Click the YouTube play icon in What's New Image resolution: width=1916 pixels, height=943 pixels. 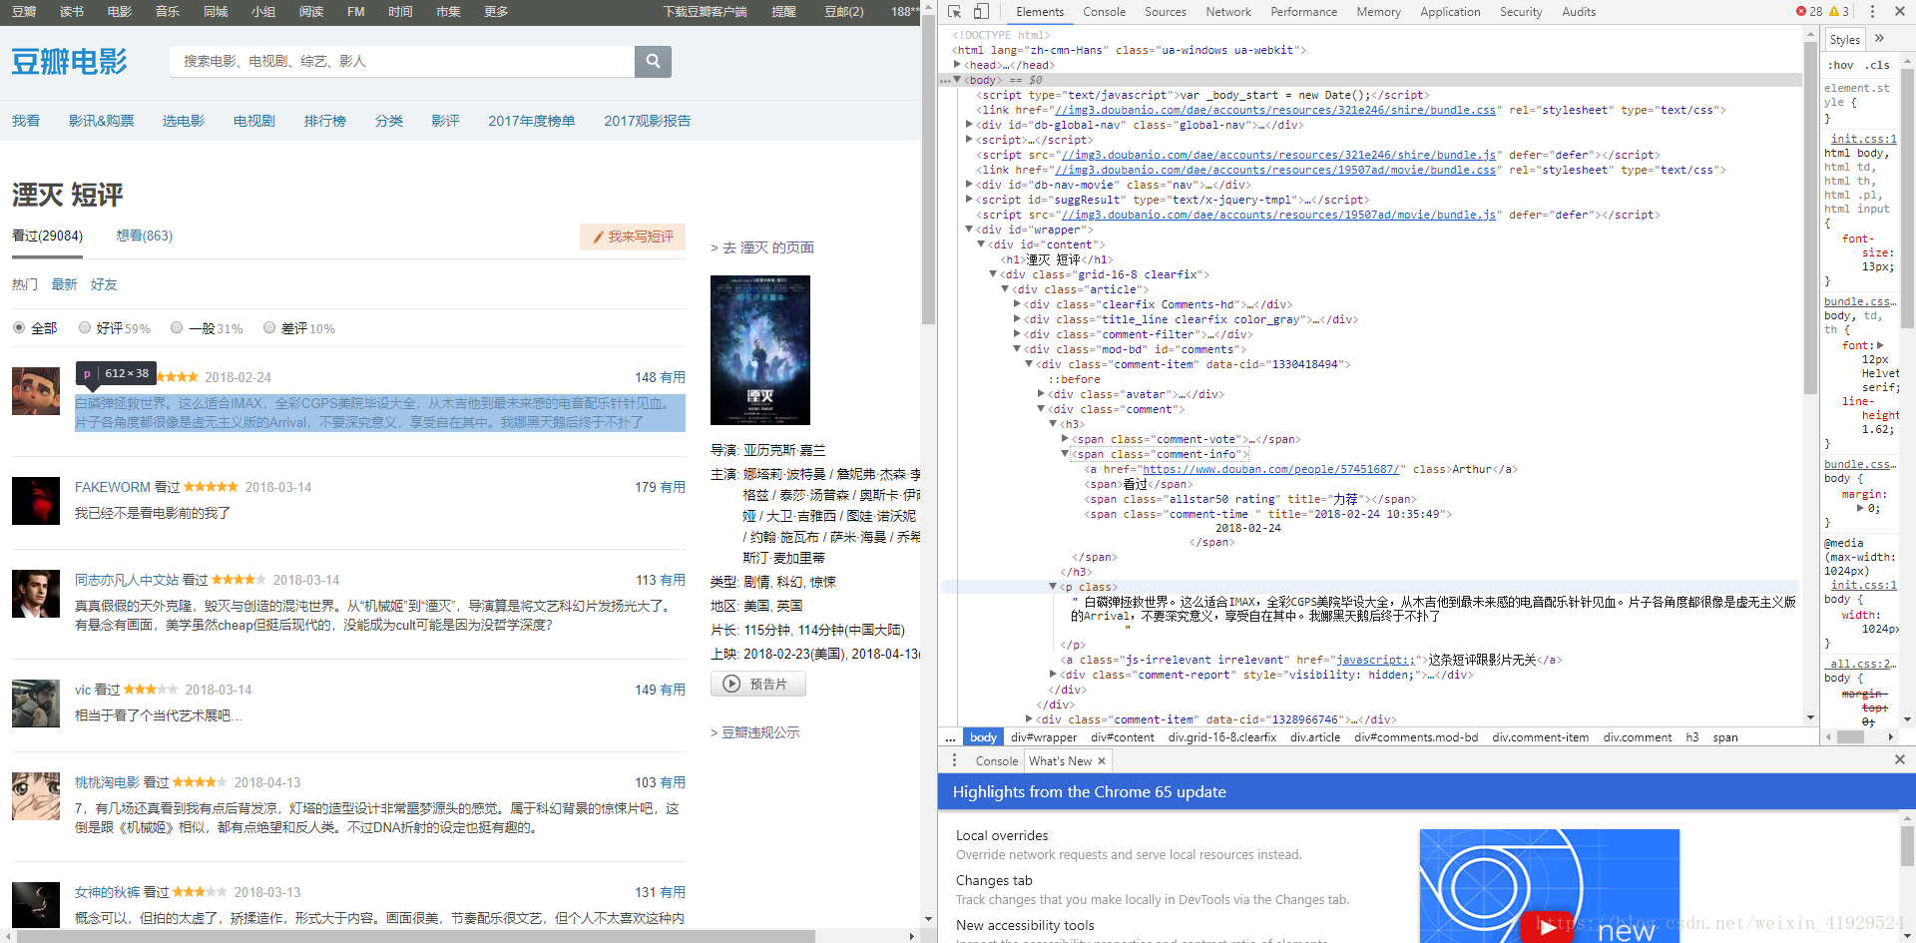[x=1547, y=927]
